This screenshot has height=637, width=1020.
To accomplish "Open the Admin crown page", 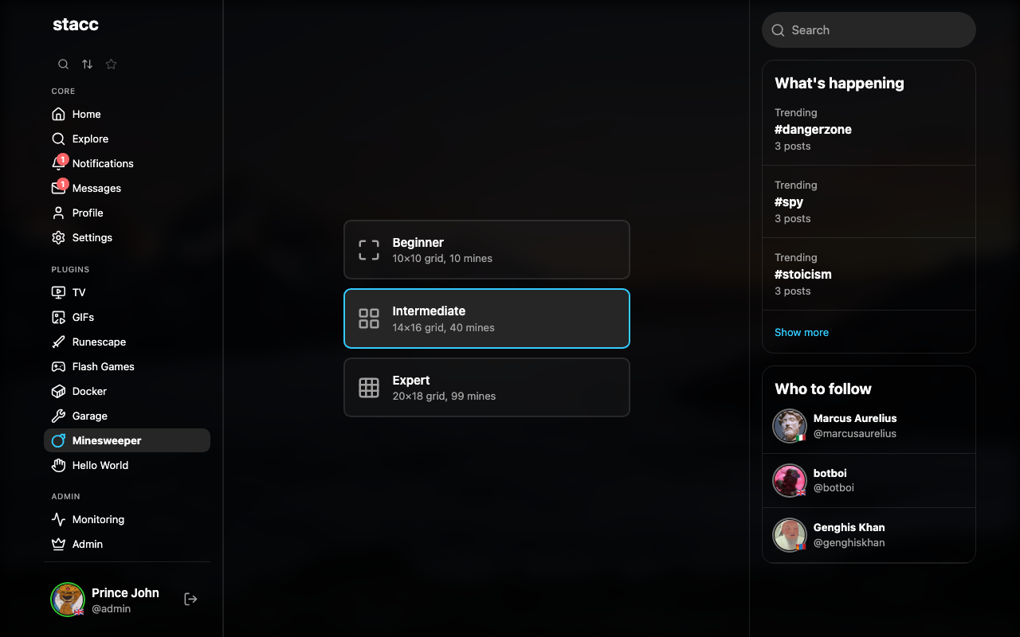I will click(87, 544).
